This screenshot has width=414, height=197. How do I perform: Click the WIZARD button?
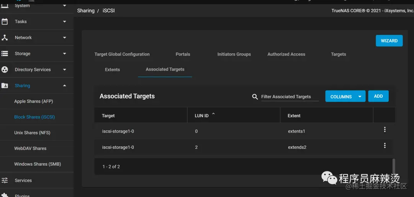[x=389, y=41]
